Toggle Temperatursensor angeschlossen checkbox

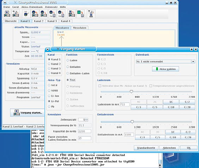pos(151,86)
